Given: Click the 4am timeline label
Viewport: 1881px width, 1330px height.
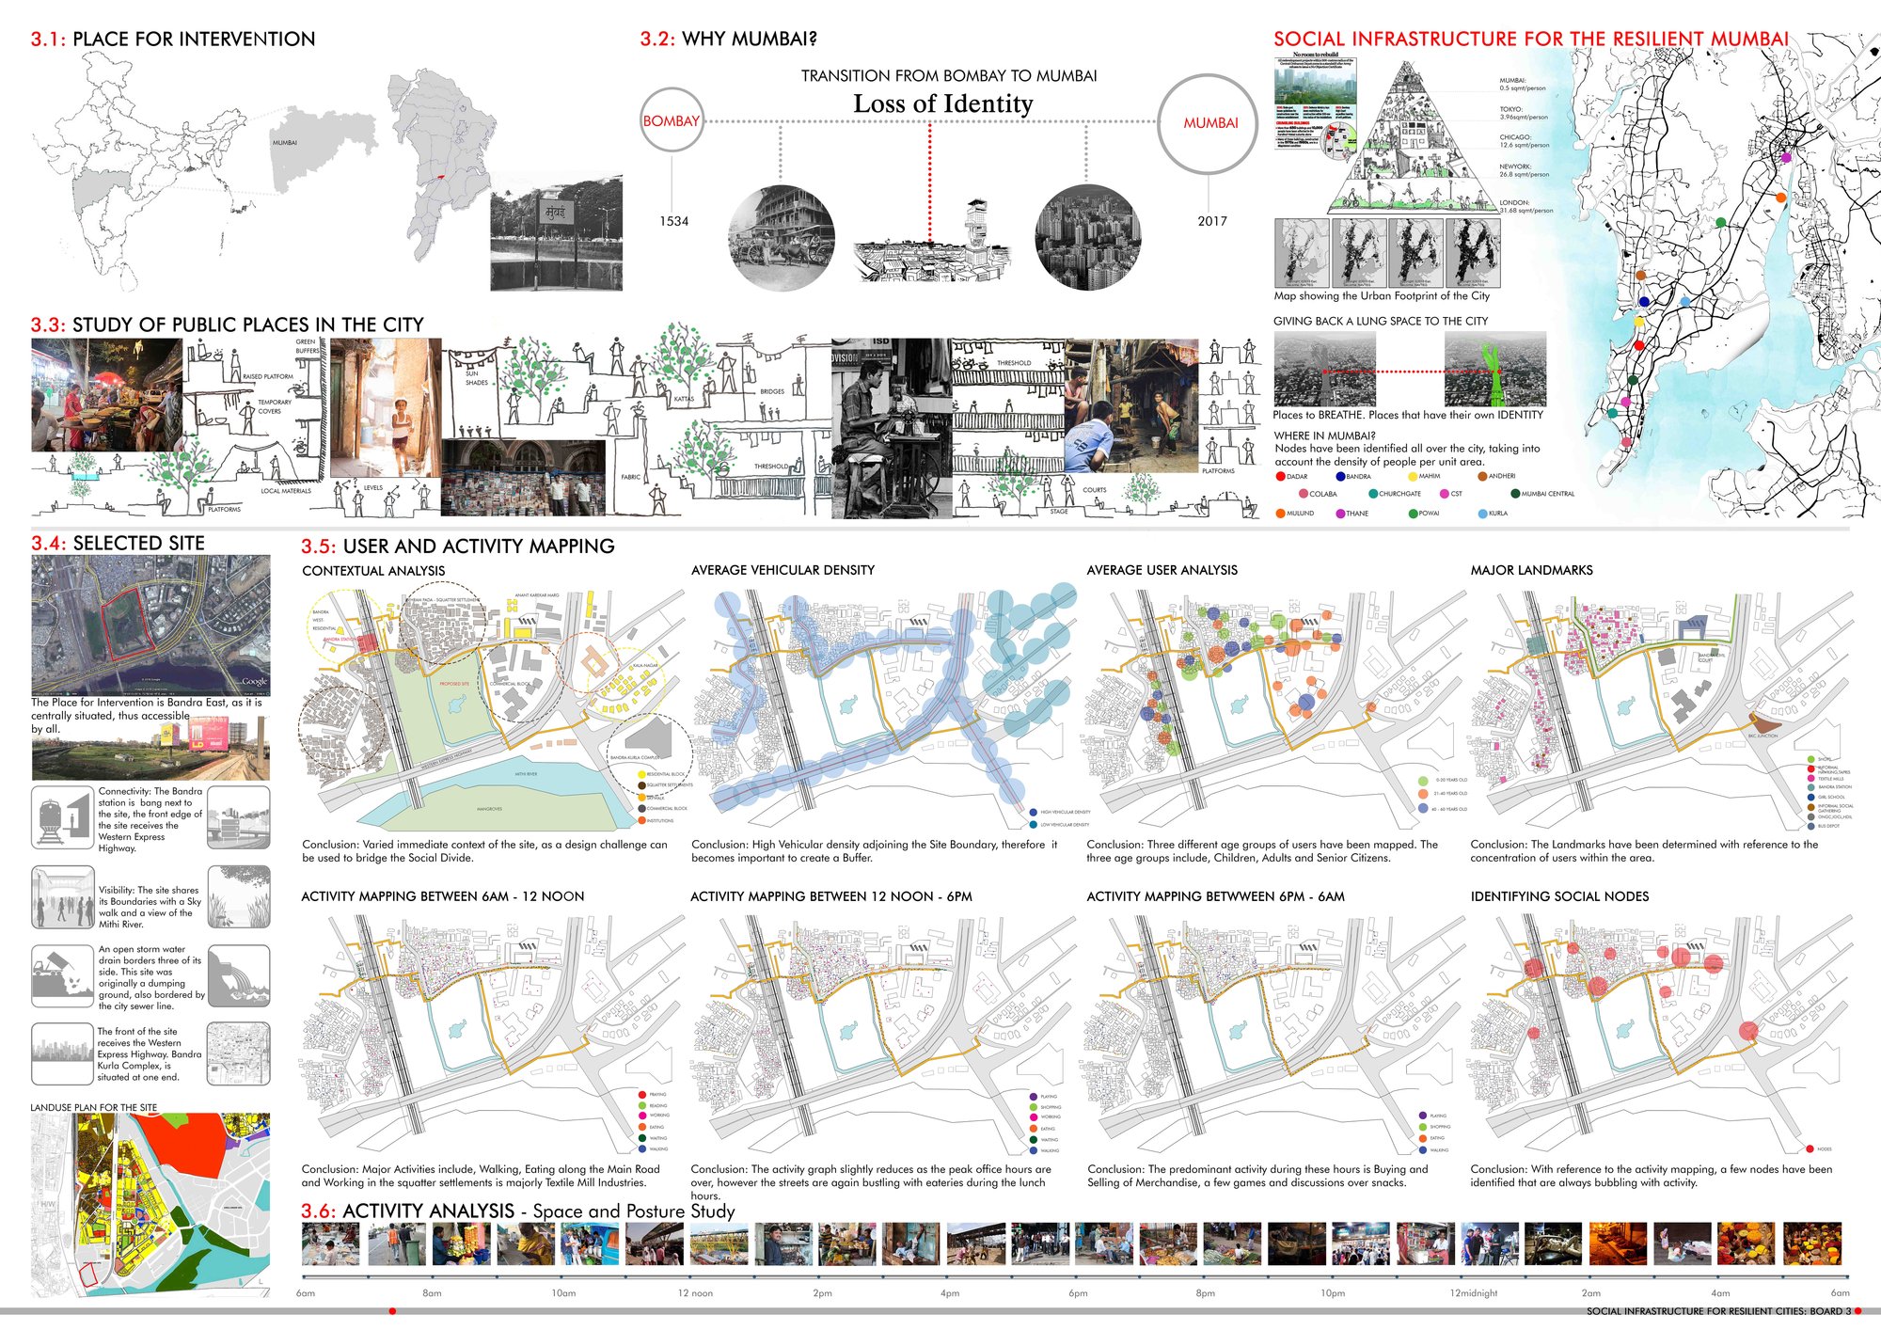Looking at the screenshot, I should (1720, 1293).
